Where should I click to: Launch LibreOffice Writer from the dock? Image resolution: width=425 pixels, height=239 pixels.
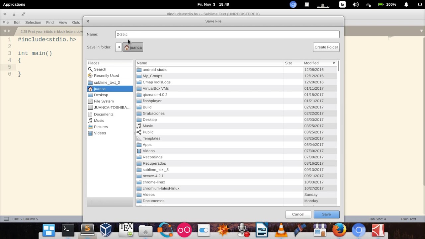(262, 230)
